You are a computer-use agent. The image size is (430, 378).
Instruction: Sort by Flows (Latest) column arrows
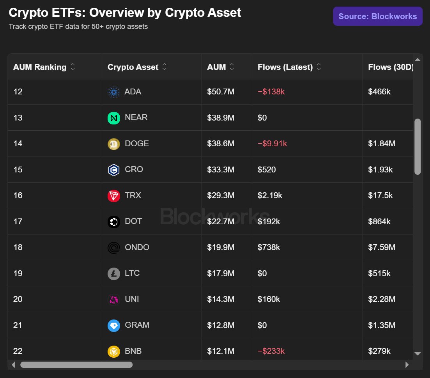(319, 67)
